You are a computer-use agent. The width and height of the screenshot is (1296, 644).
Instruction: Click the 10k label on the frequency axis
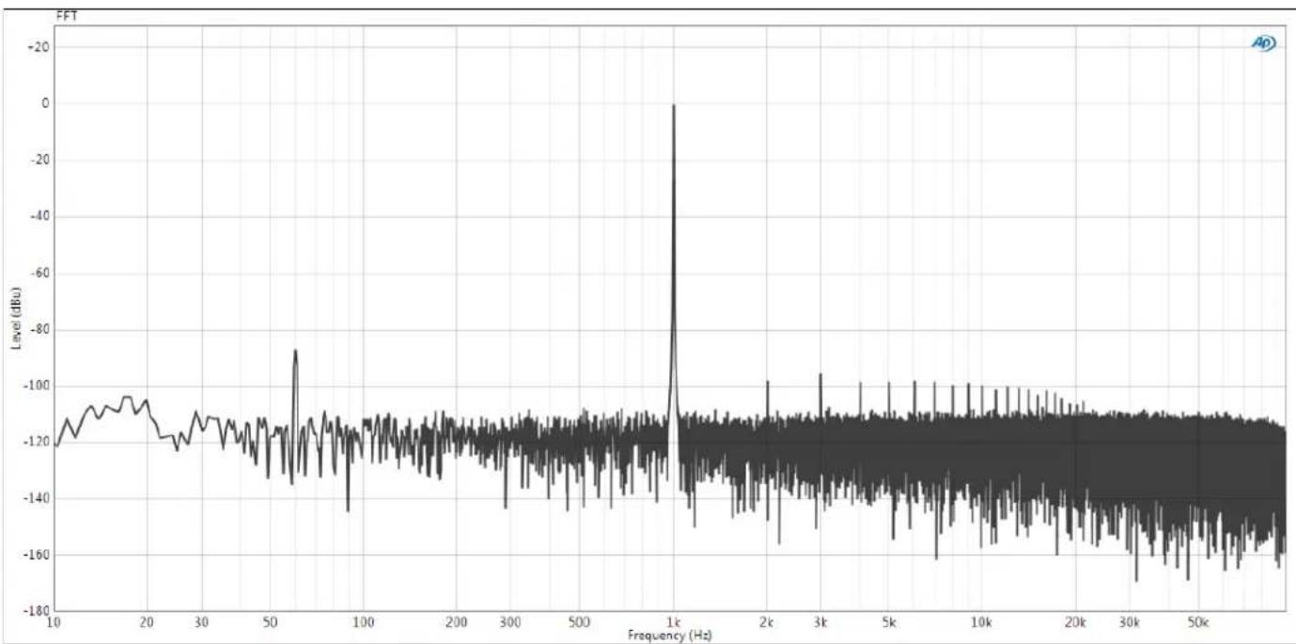tap(982, 622)
